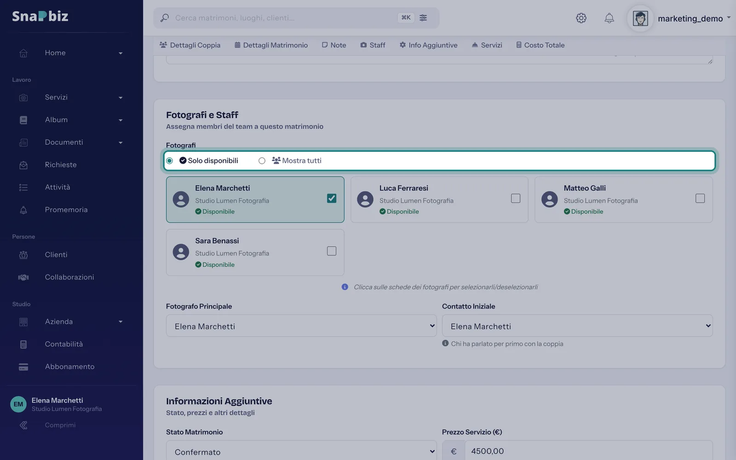736x460 pixels.
Task: Go to the Dettagli Matrimonio tab
Action: coord(271,45)
